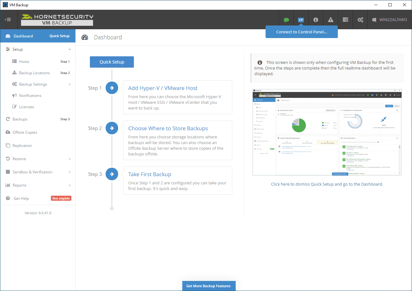Screen dimensions: 412x291
Task: Collapse the Setup section chevron
Action: tap(70, 49)
